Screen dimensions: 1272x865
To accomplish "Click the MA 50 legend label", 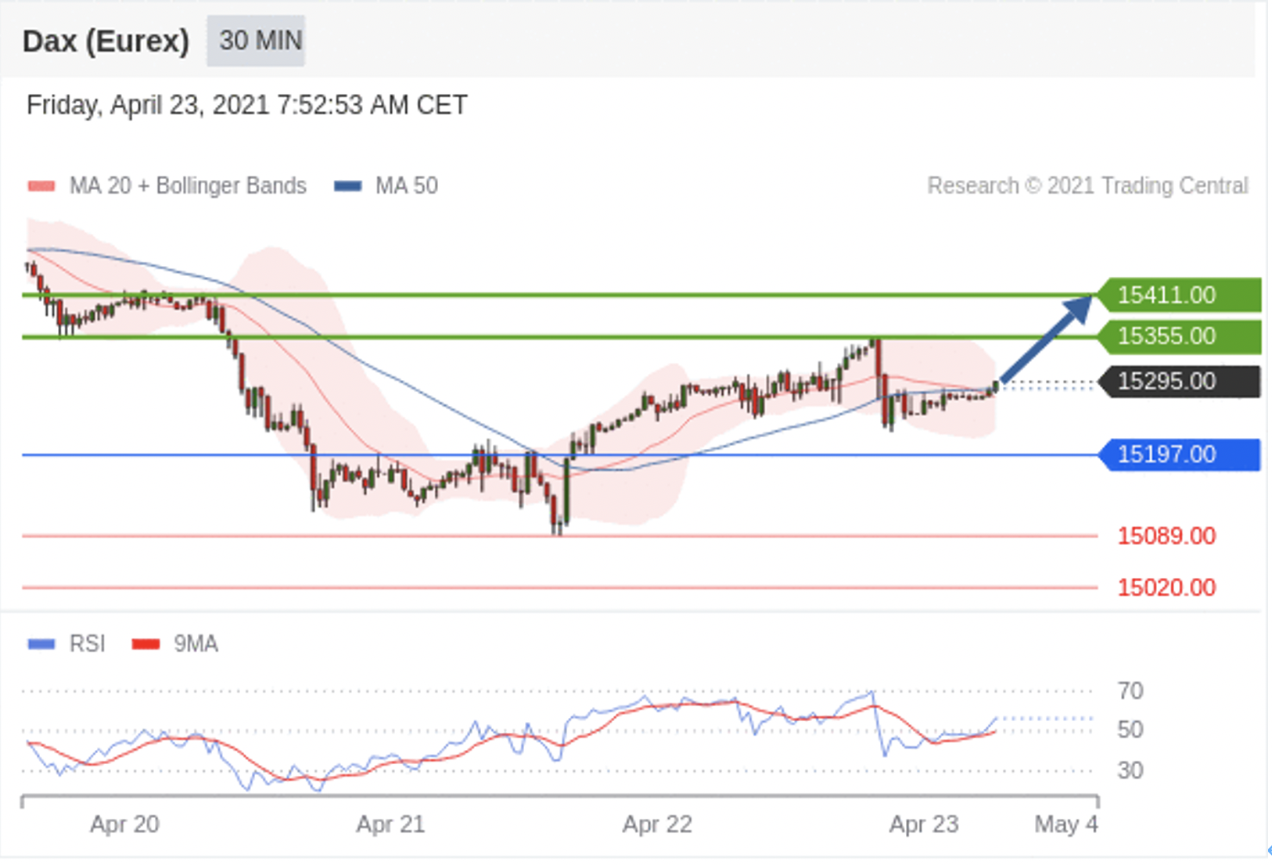I will (406, 186).
